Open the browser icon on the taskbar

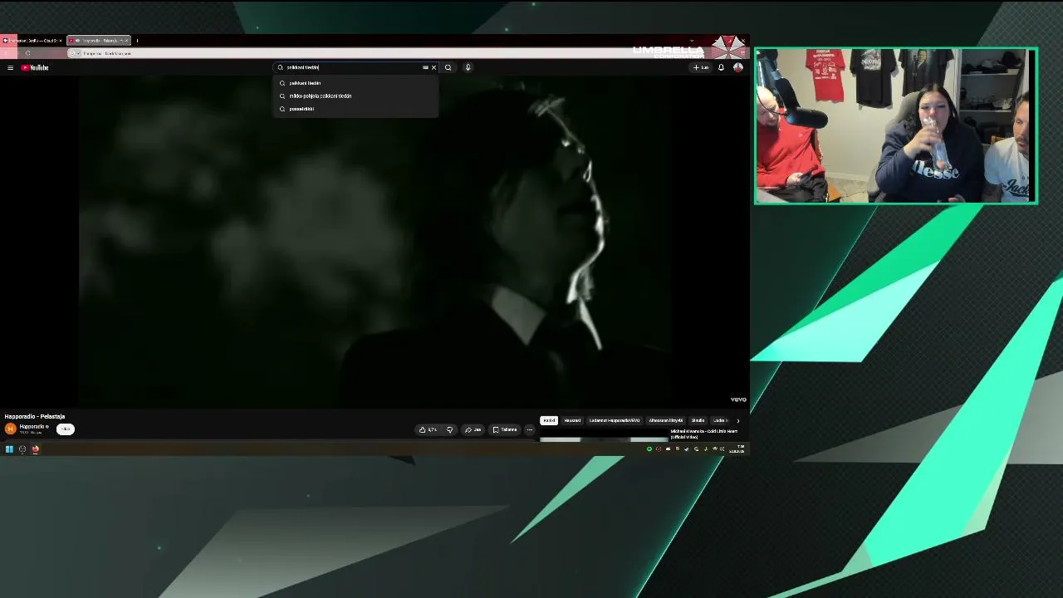click(36, 449)
